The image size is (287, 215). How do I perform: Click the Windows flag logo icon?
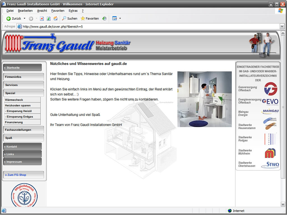click(x=280, y=11)
